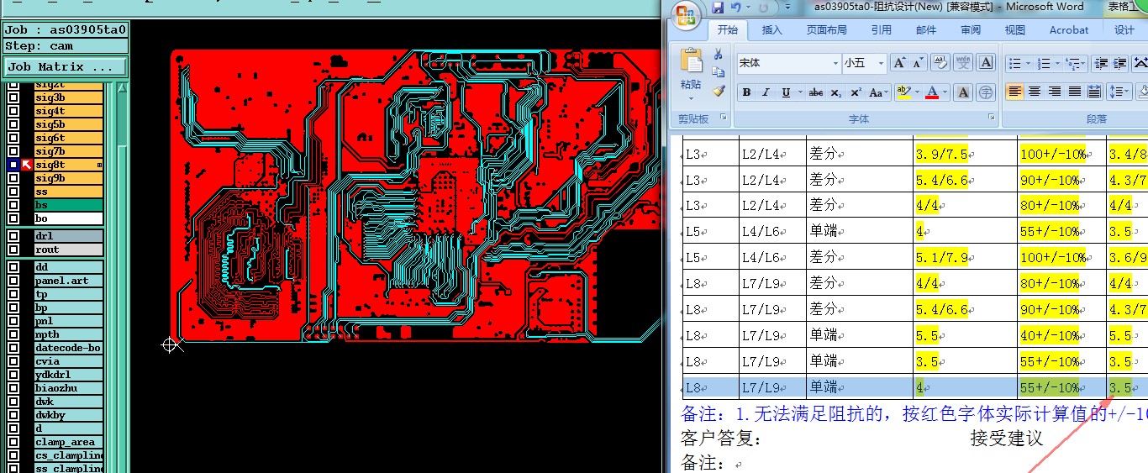Image resolution: width=1148 pixels, height=473 pixels.
Task: Increase paragraph indent
Action: pyautogui.click(x=1120, y=63)
